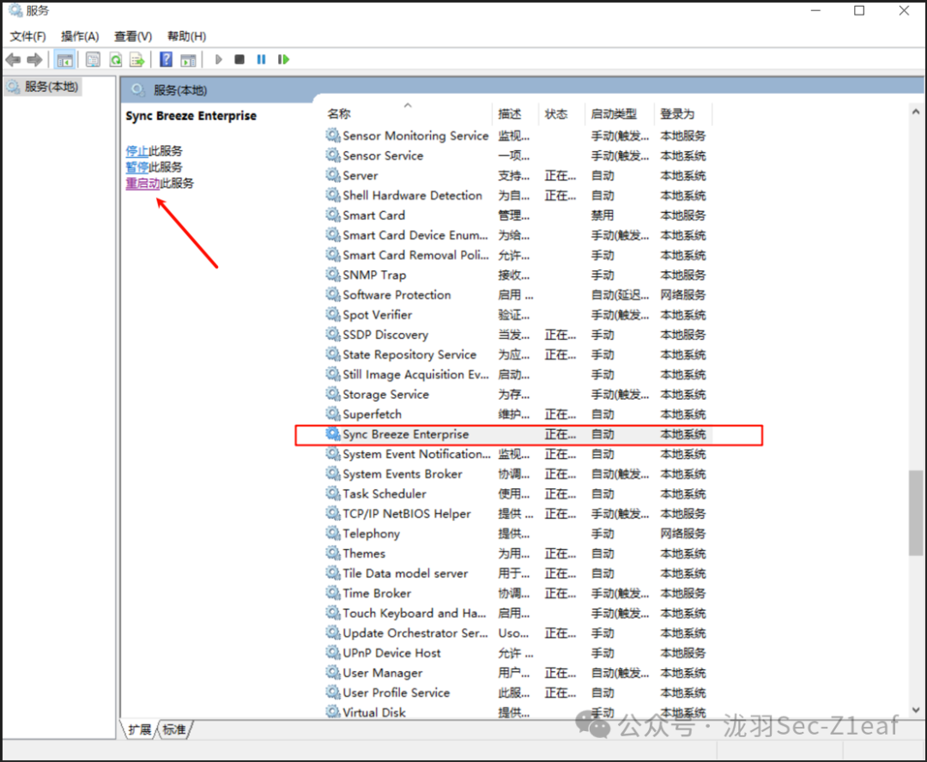927x762 pixels.
Task: Click the scroll down arrow of service list
Action: coord(916,710)
